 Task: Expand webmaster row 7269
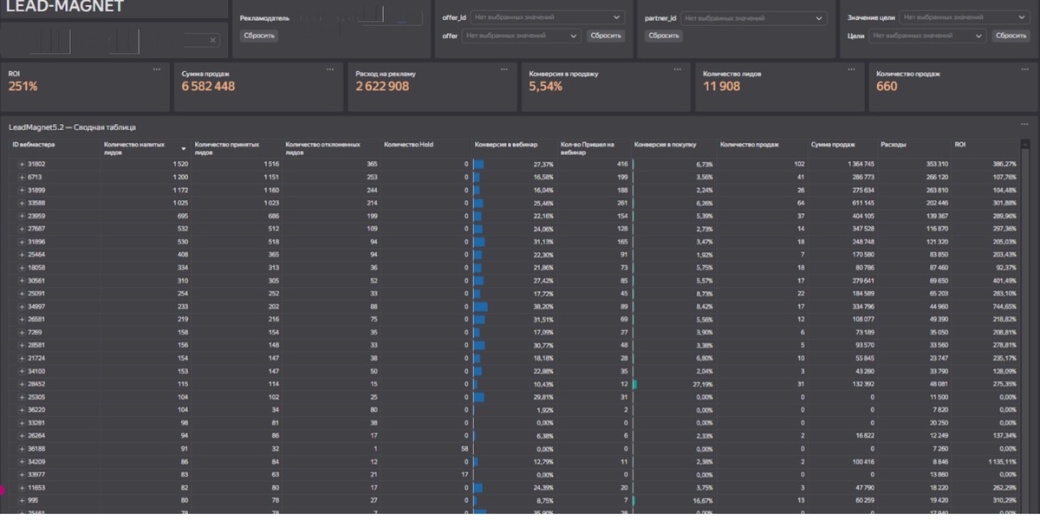click(22, 332)
